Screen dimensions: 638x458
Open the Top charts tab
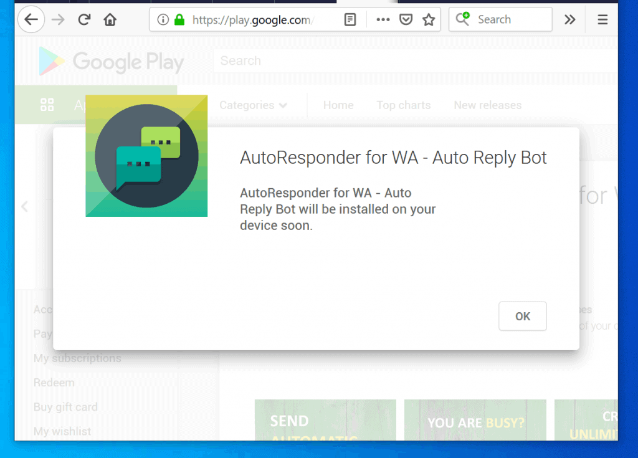click(x=403, y=105)
